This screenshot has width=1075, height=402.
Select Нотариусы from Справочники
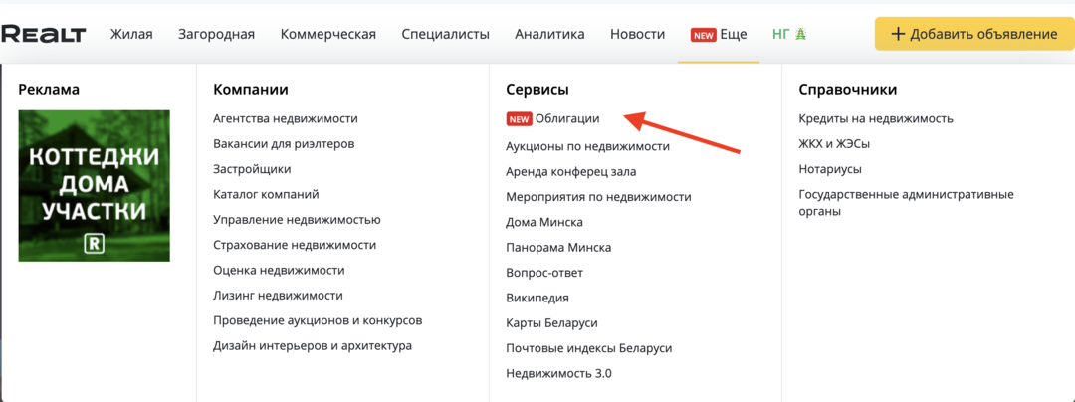pos(830,169)
